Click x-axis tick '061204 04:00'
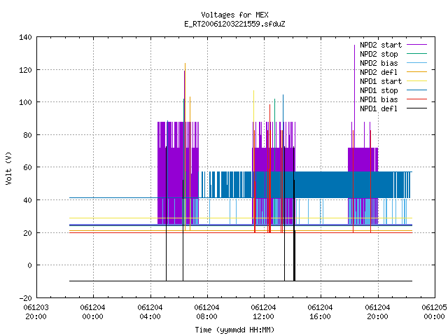448x336 pixels. (x=150, y=312)
